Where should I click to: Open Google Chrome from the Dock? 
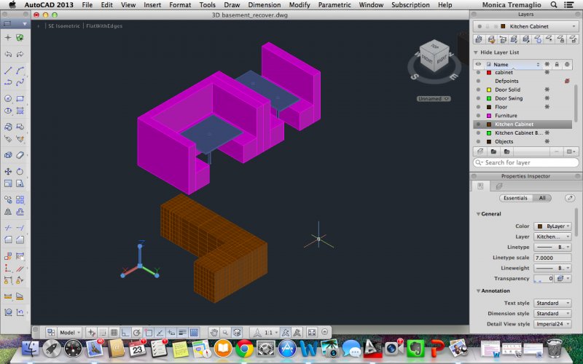pos(244,349)
